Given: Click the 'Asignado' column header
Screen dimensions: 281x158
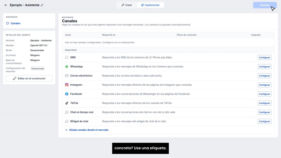Looking at the screenshot, I should pyautogui.click(x=256, y=35).
